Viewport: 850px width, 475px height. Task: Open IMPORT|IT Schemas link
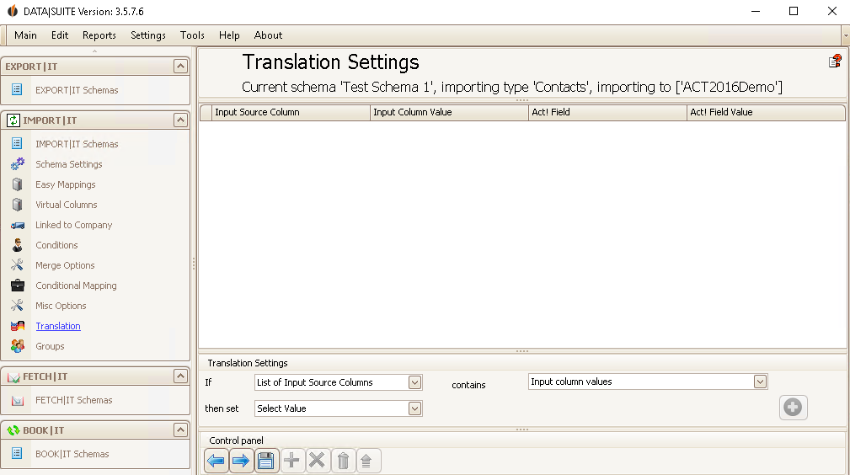(x=77, y=144)
